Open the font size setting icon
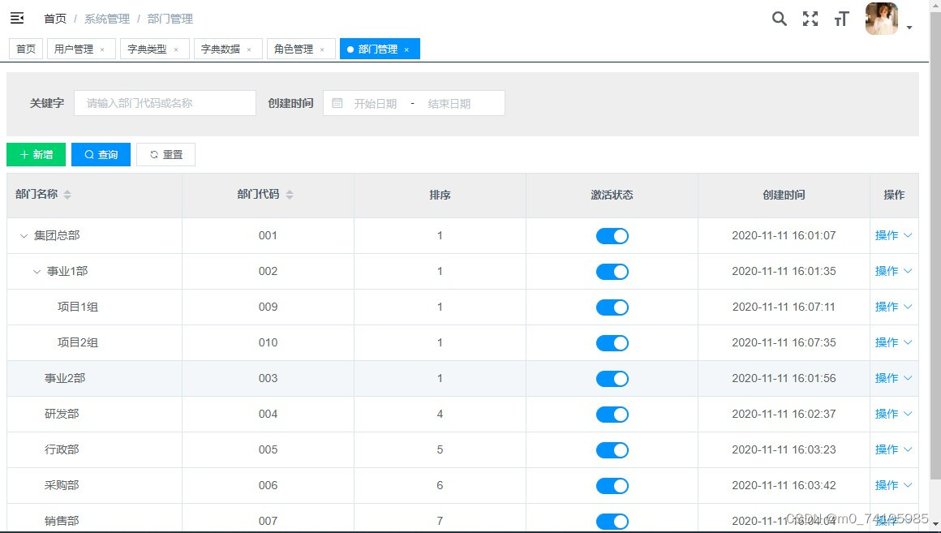Image resolution: width=941 pixels, height=533 pixels. [841, 19]
